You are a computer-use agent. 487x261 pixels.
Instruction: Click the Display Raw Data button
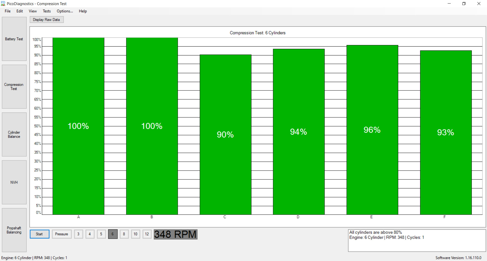click(x=47, y=20)
